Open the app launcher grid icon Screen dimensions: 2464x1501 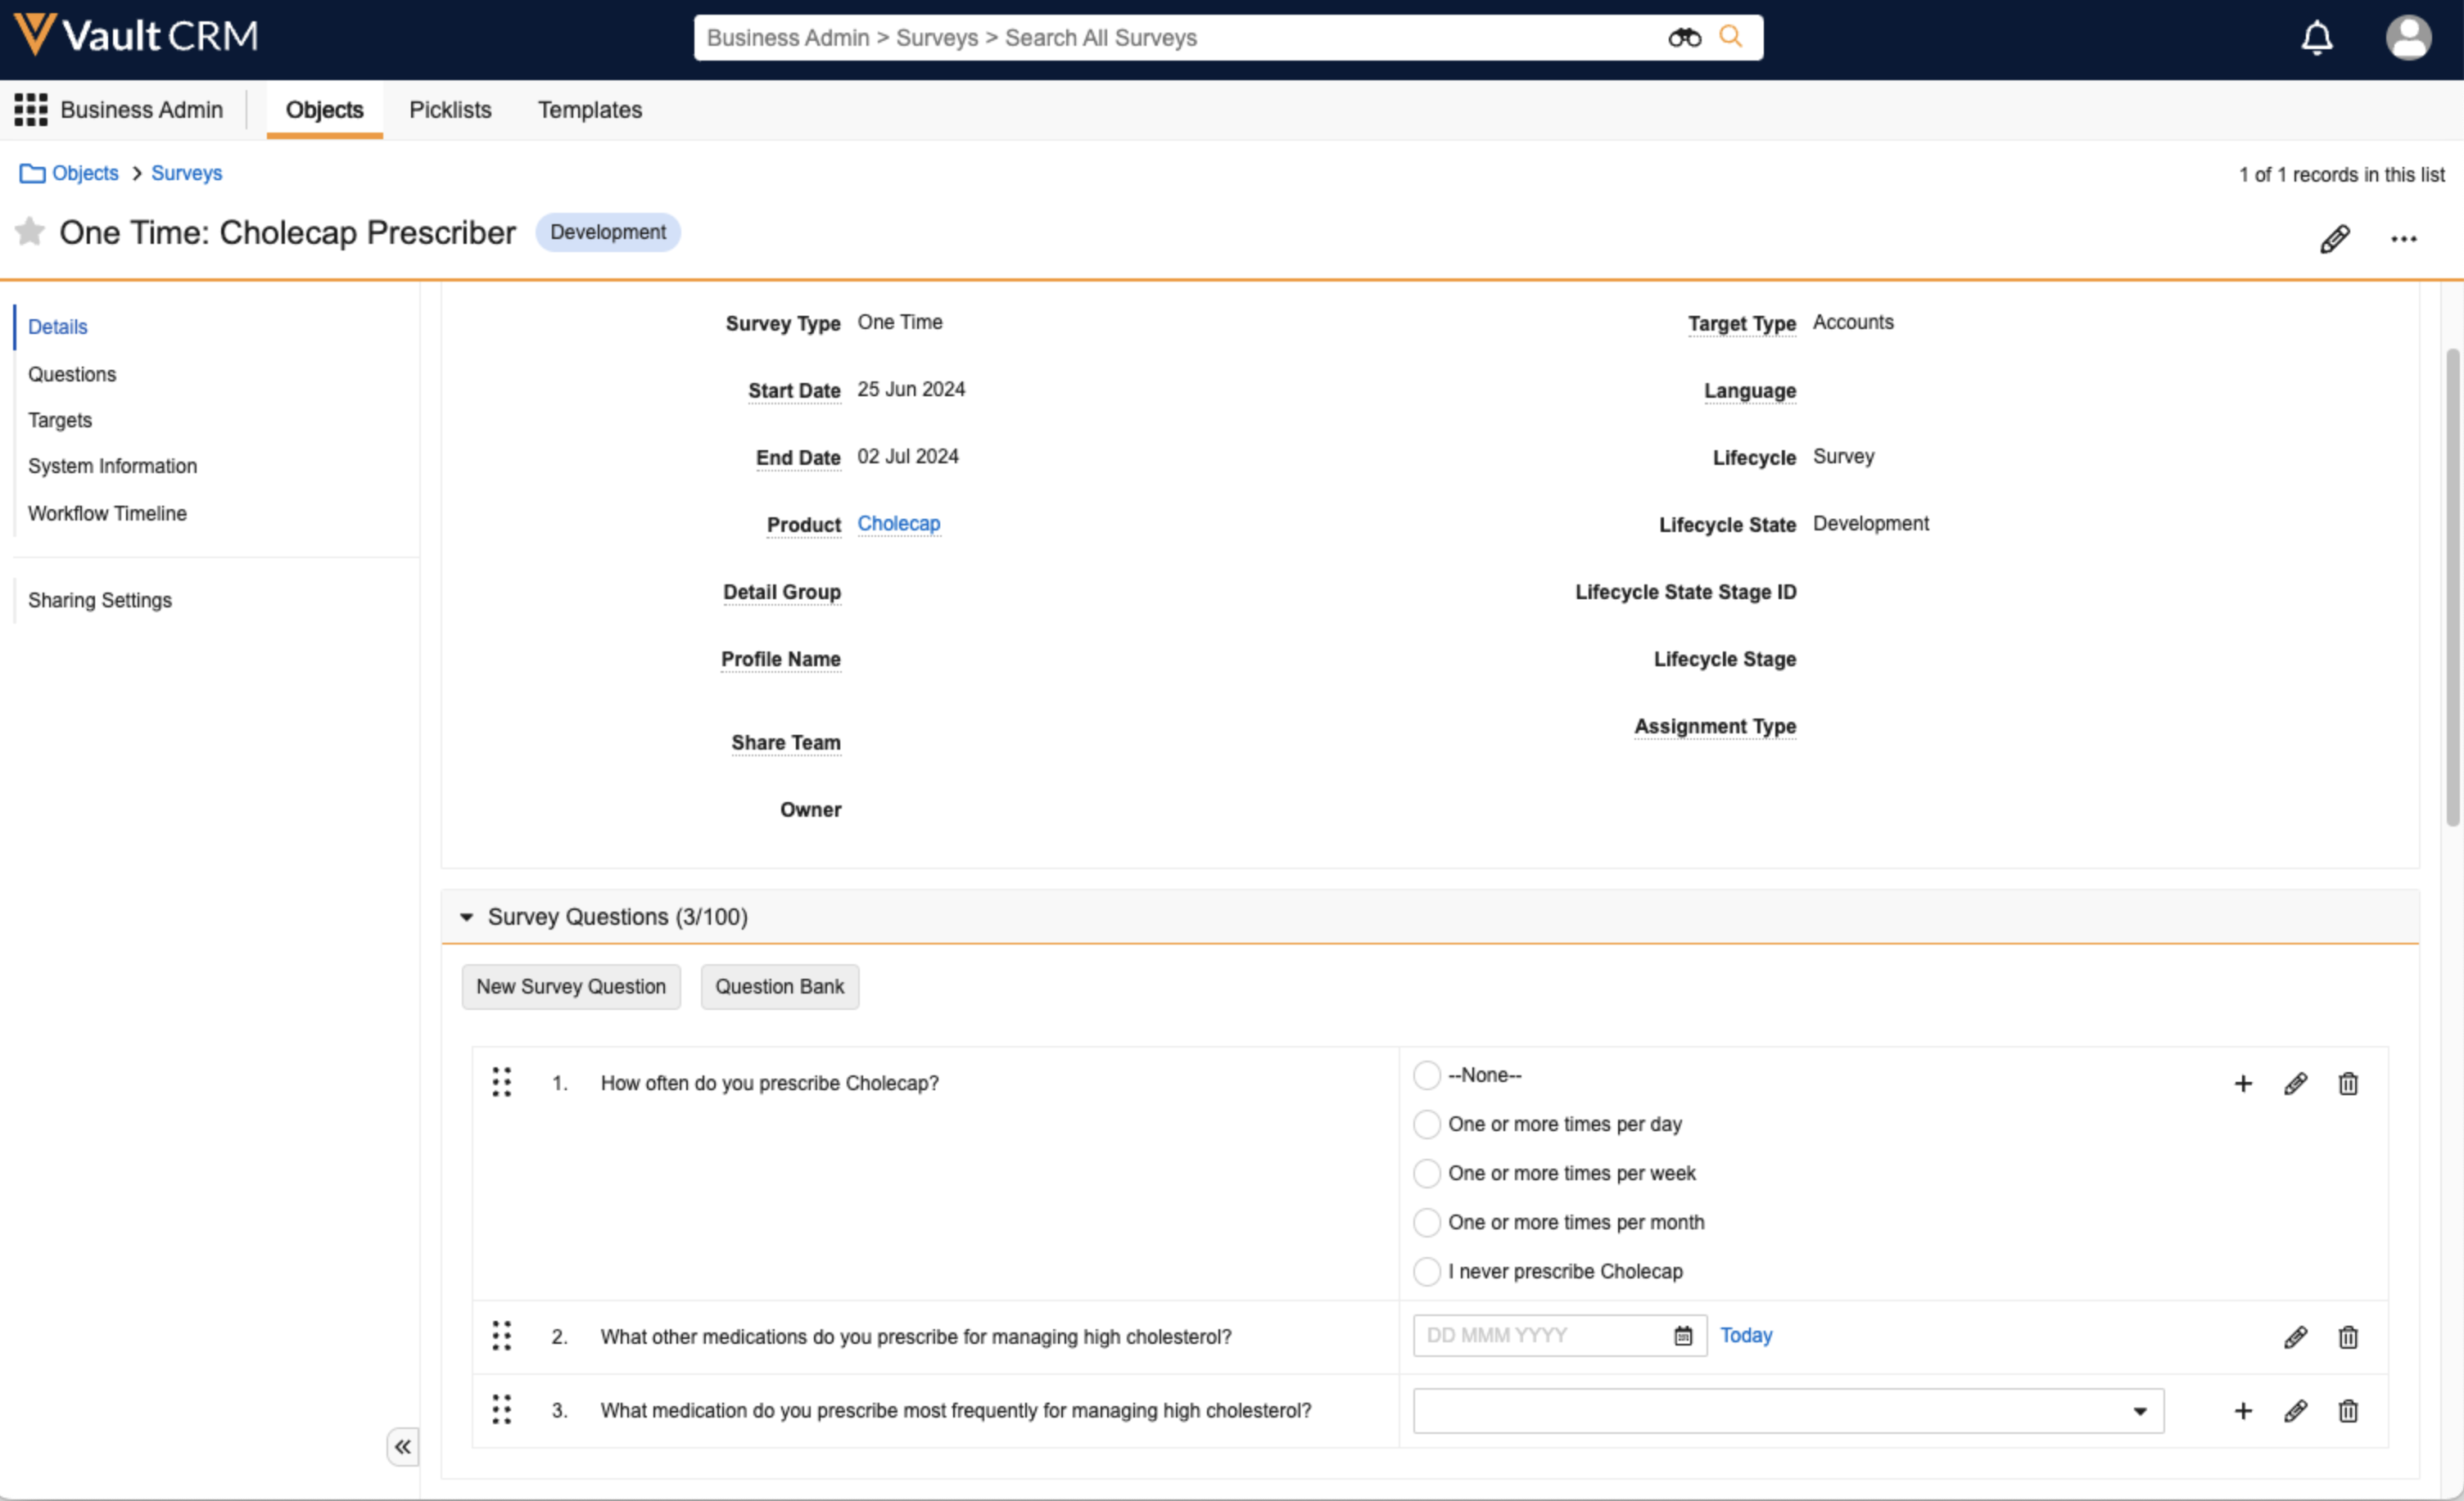coord(30,110)
